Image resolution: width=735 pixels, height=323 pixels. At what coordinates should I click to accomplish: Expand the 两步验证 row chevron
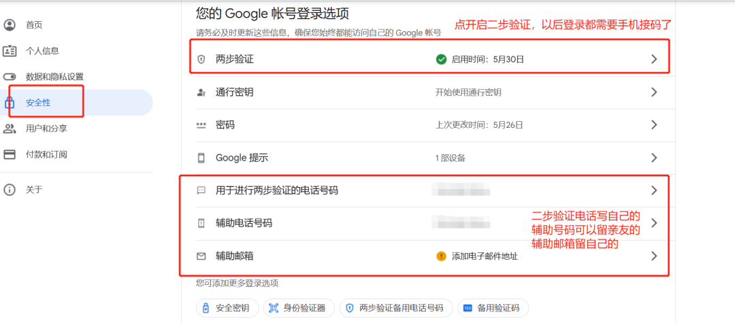[x=655, y=59]
